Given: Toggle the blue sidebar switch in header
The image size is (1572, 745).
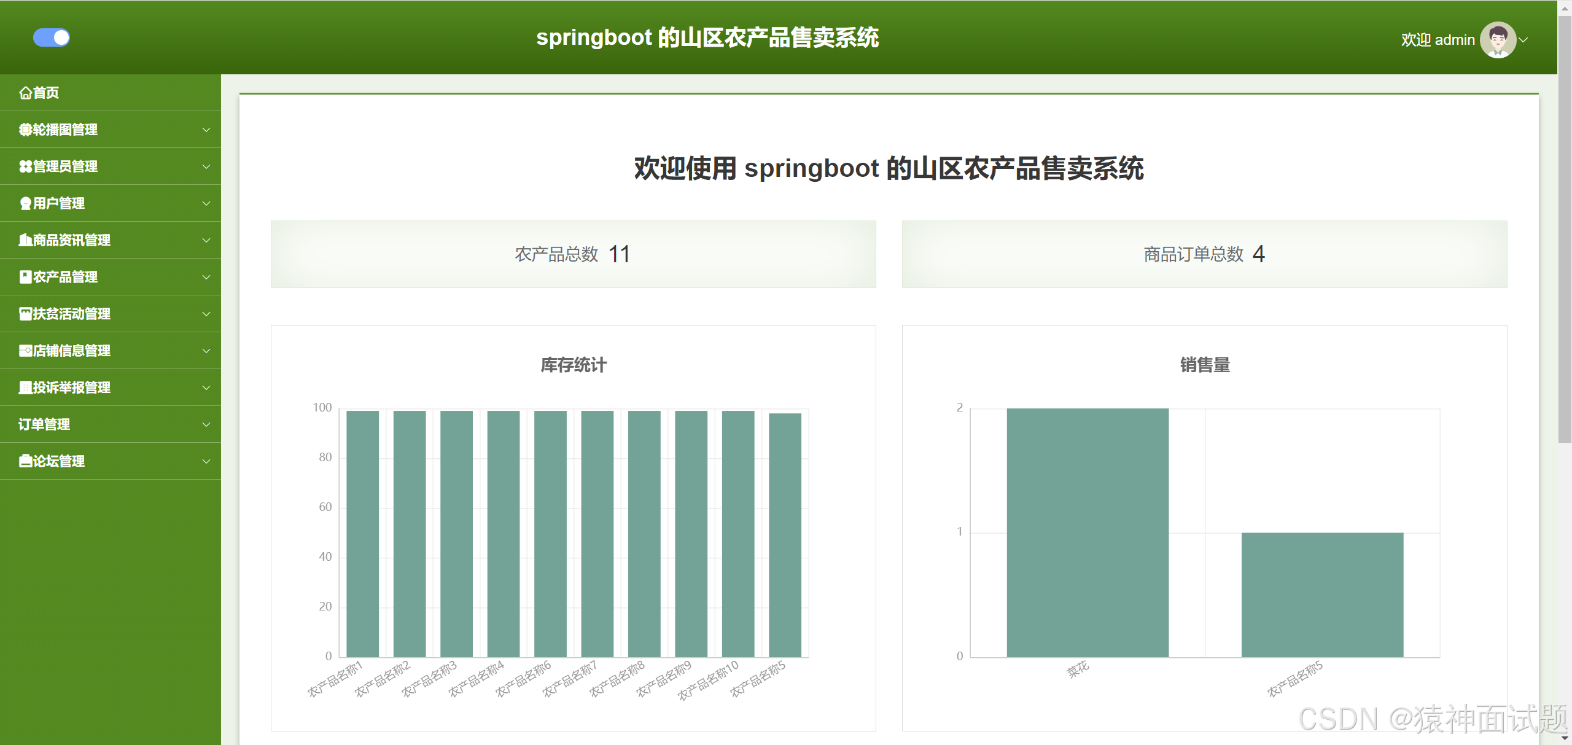Looking at the screenshot, I should coord(52,37).
